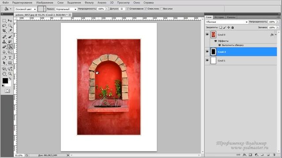Close the pshero_0057.jpg document tab
The width and height of the screenshot is (282, 158).
pyautogui.click(x=70, y=14)
